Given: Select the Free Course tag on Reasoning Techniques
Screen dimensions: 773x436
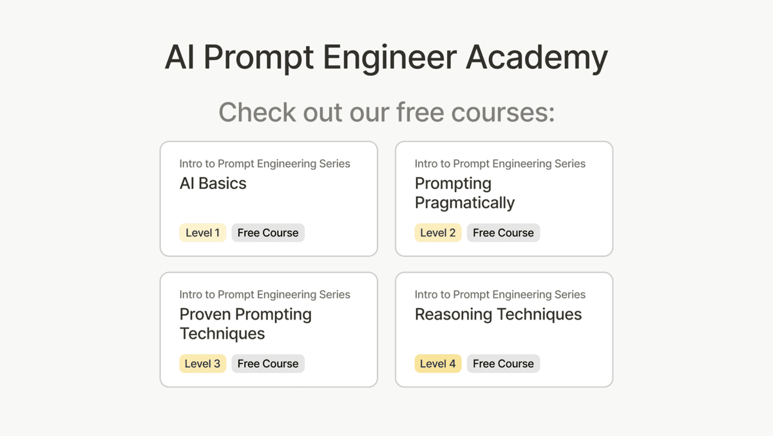Looking at the screenshot, I should (x=503, y=363).
